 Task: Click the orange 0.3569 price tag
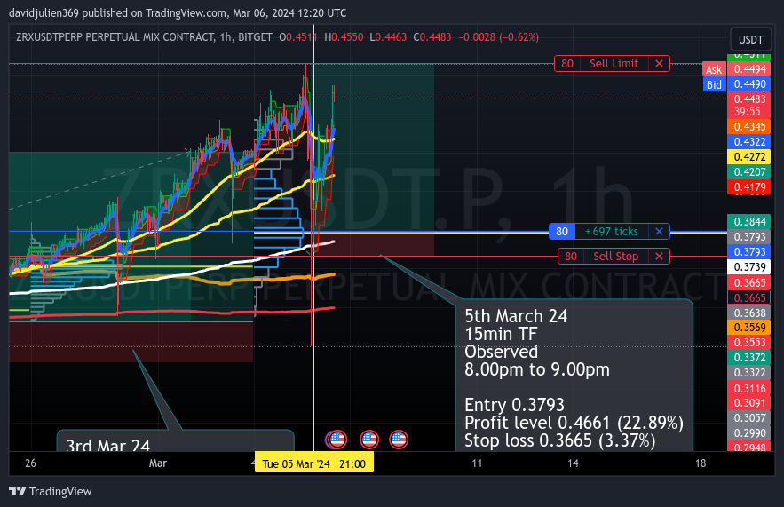click(x=749, y=328)
